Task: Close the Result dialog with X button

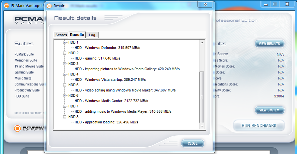Action: pos(205,5)
